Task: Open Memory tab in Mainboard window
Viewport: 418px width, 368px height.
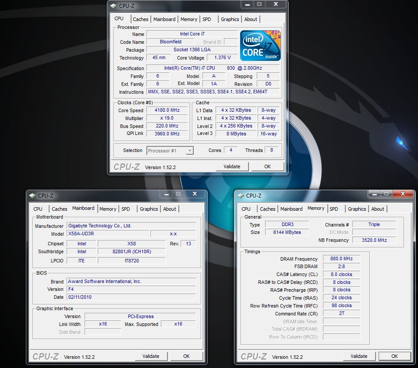Action: click(108, 209)
